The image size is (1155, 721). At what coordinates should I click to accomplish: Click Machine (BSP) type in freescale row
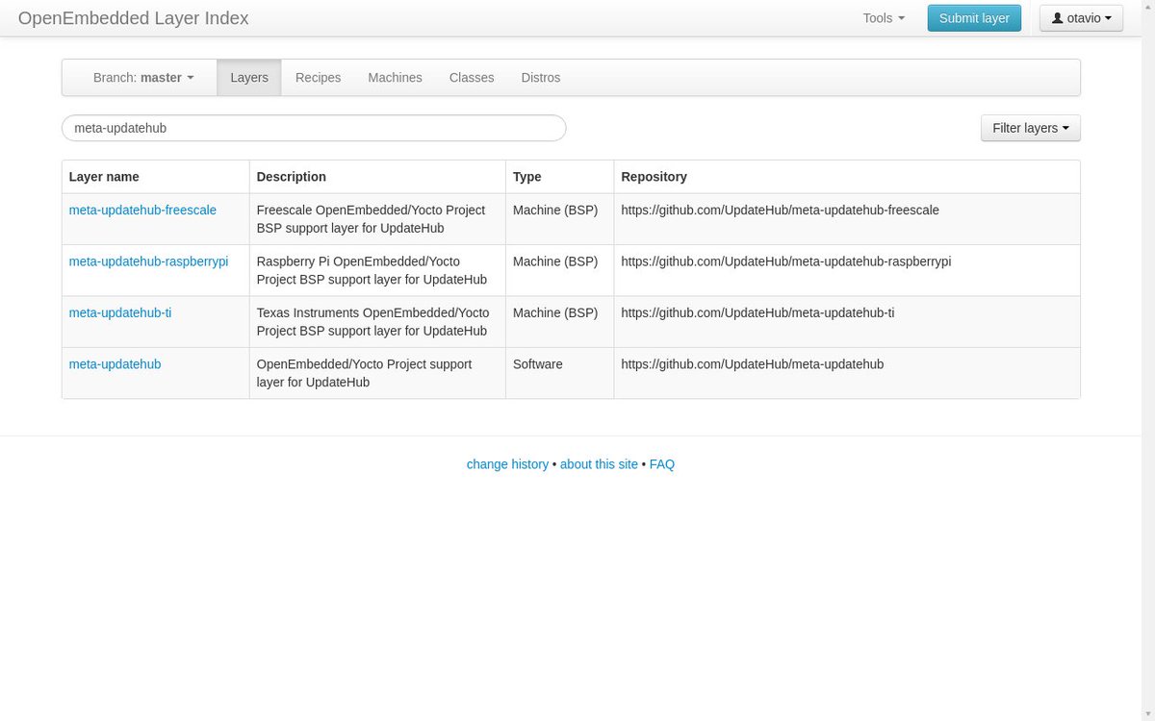point(555,210)
